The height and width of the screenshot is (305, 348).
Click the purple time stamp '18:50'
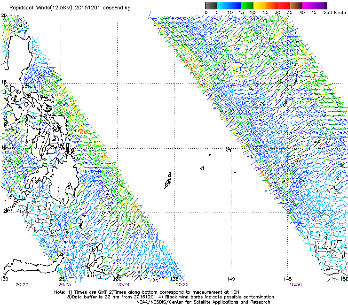(x=295, y=285)
